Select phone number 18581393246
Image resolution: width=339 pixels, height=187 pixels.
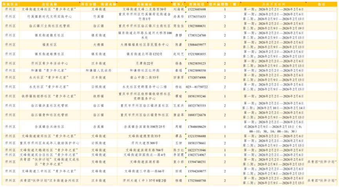click(x=197, y=96)
